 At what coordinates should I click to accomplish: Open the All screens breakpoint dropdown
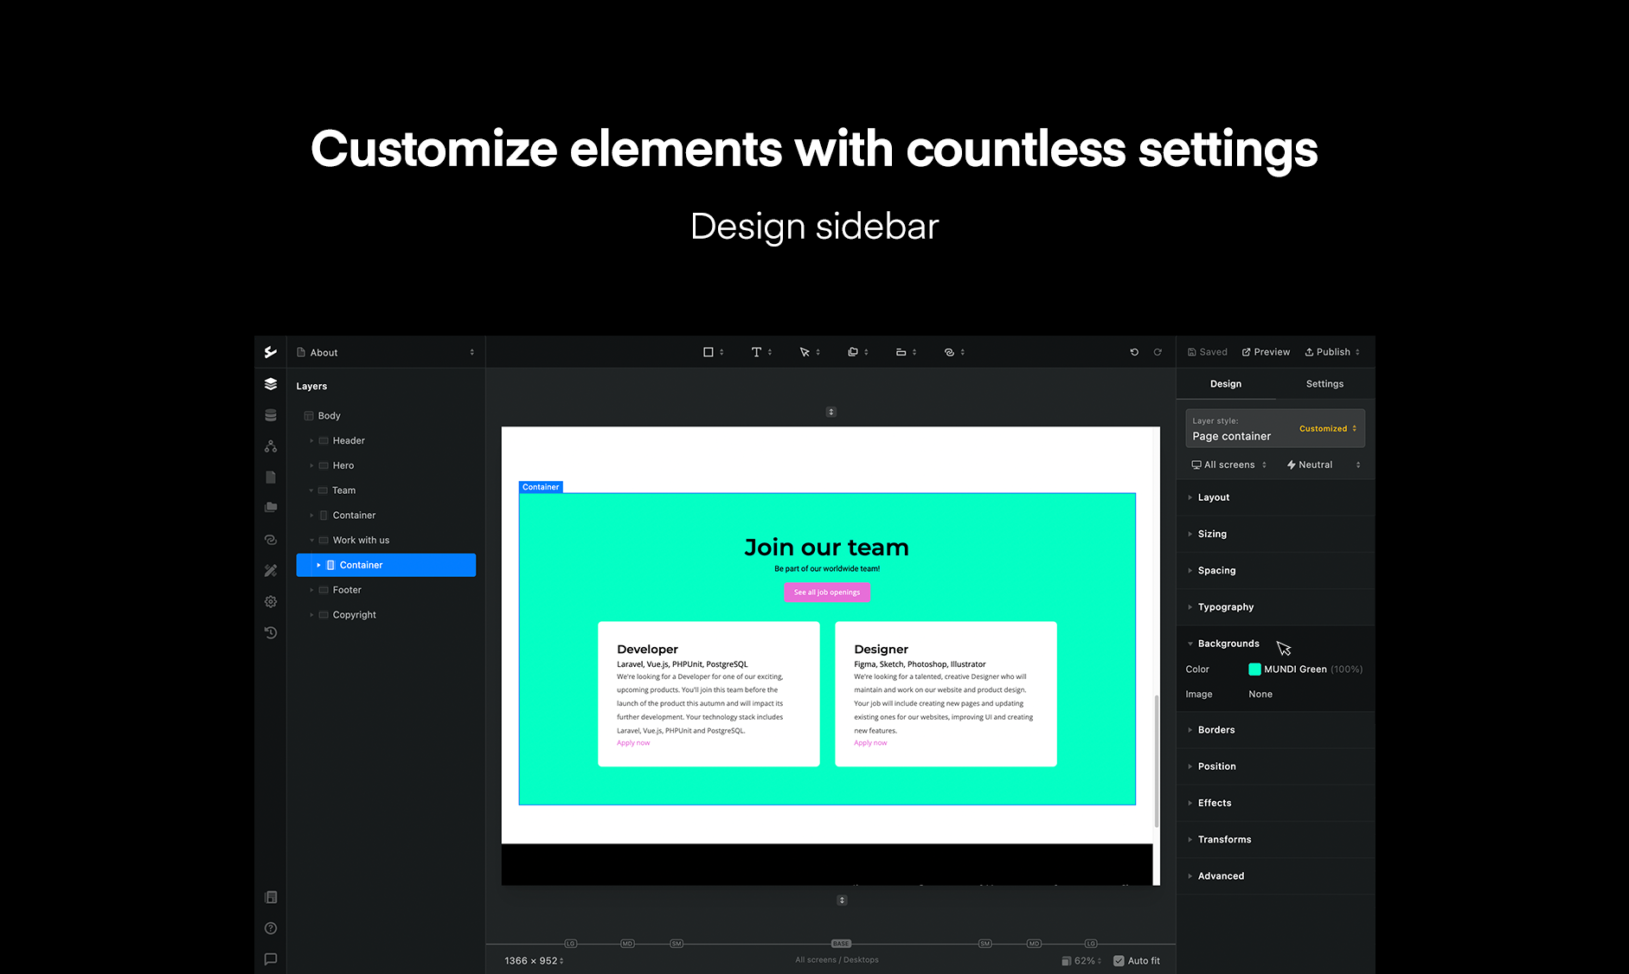tap(1229, 465)
